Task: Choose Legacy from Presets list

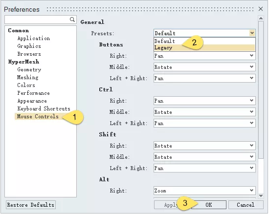Action: [x=204, y=48]
